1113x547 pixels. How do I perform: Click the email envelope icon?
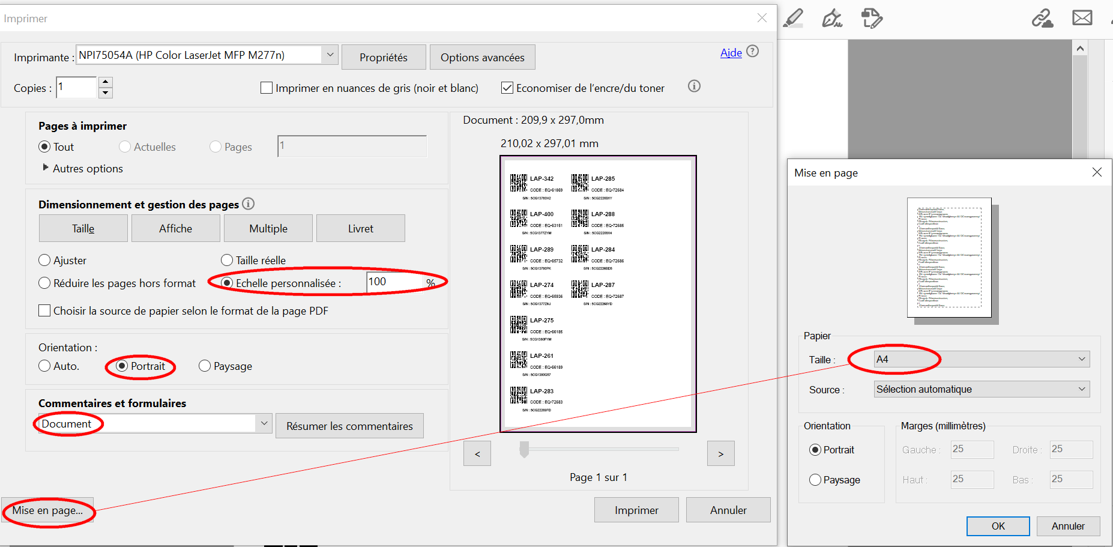tap(1082, 18)
